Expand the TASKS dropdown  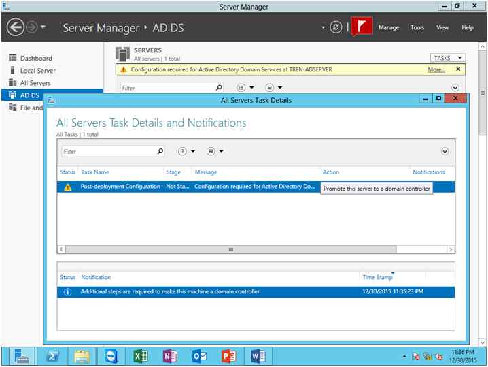448,58
